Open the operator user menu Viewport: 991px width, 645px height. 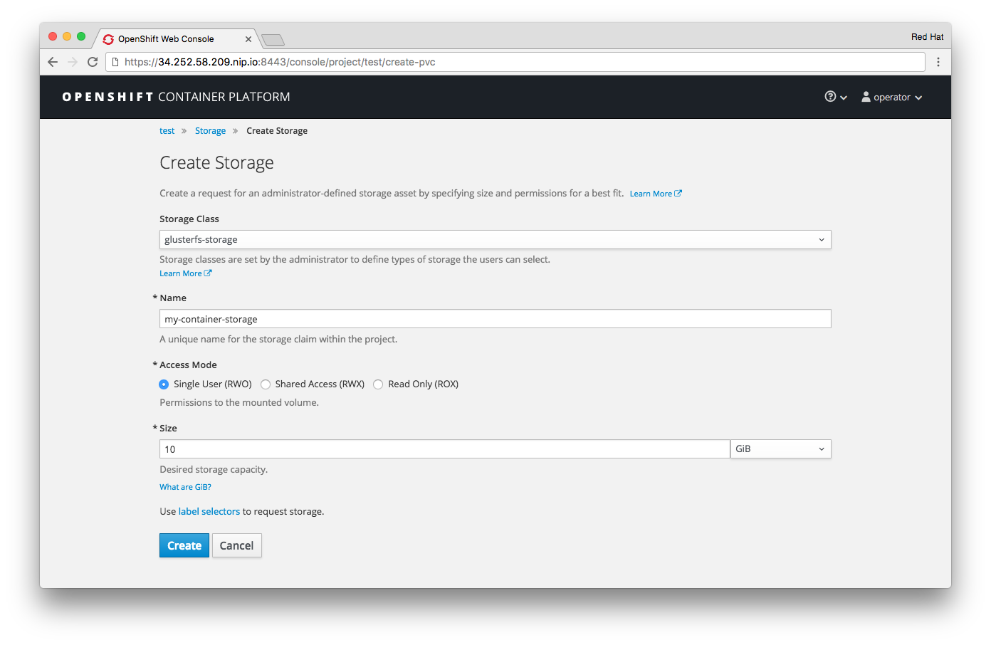[892, 97]
